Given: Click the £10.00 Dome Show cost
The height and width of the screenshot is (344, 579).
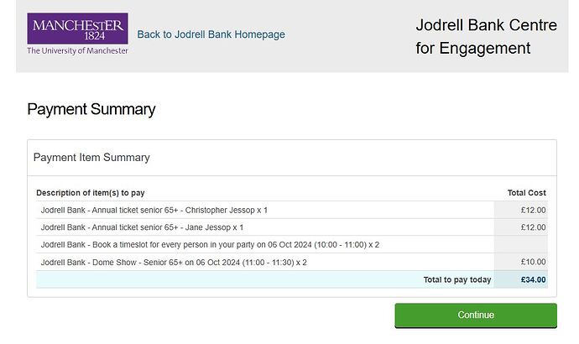Looking at the screenshot, I should click(x=532, y=263).
